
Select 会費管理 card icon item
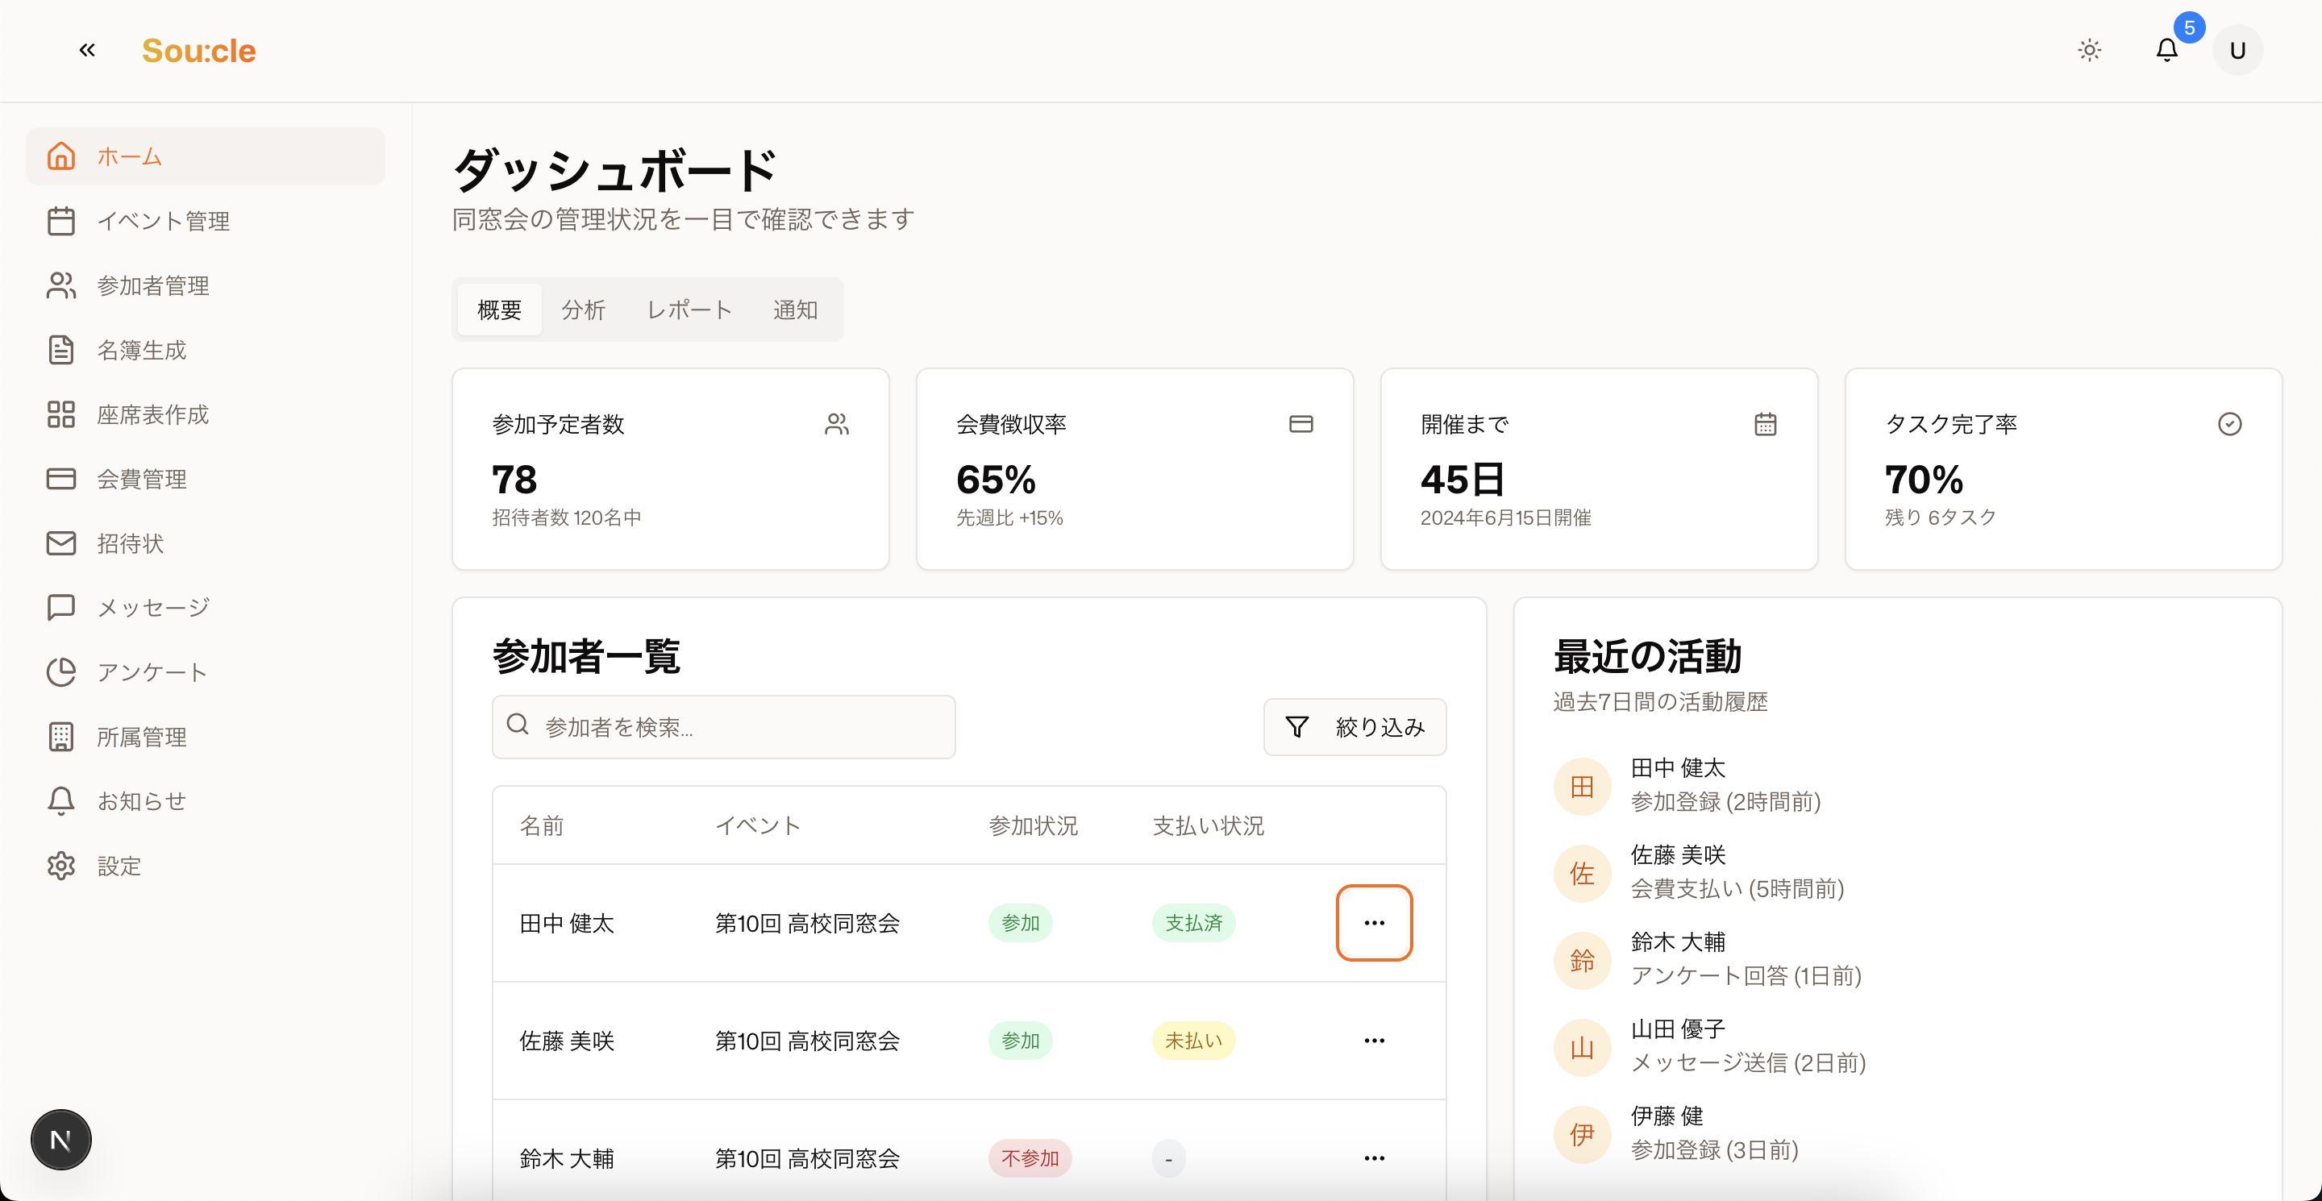click(142, 480)
